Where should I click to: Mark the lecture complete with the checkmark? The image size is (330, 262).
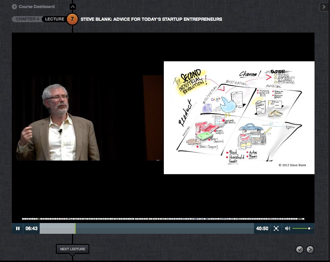click(x=299, y=249)
